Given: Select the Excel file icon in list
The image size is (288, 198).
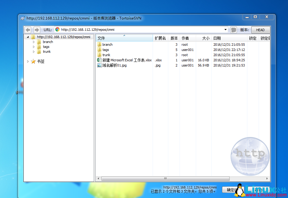Looking at the screenshot, I should pyautogui.click(x=99, y=60).
